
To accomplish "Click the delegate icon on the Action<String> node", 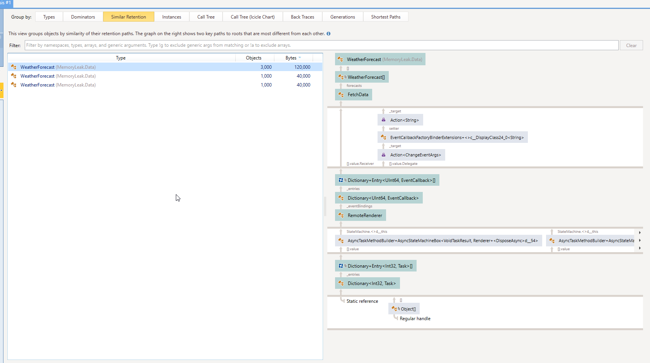I will [383, 120].
